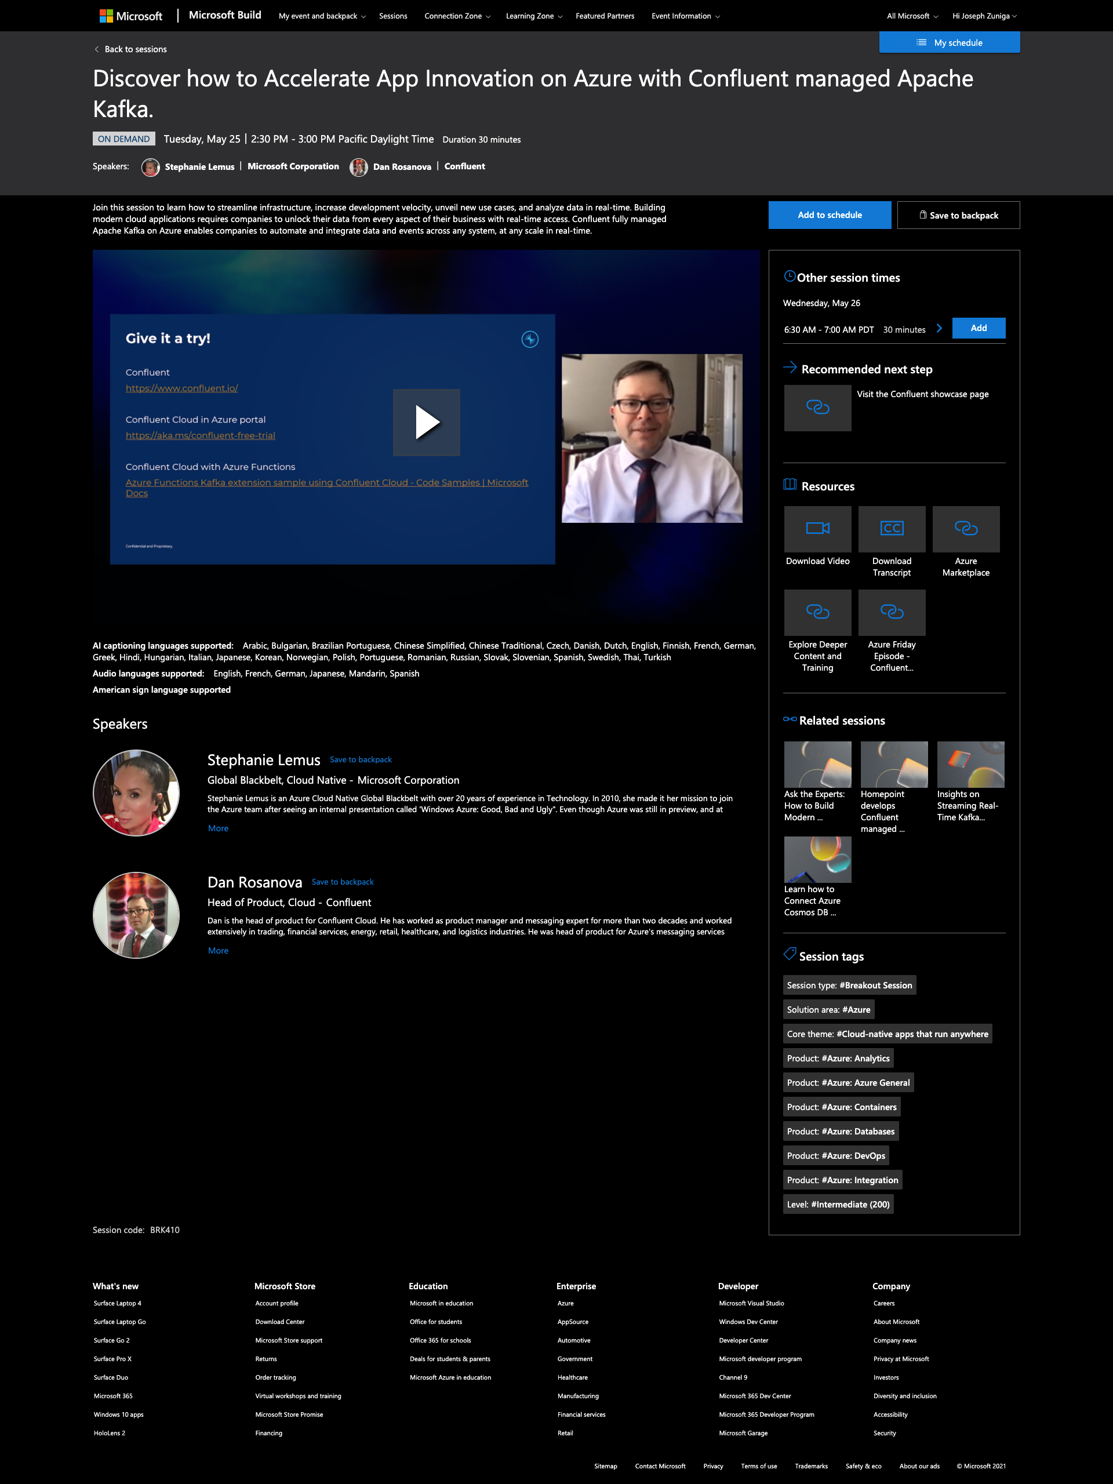Click the Back to sessions arrow

click(x=97, y=49)
